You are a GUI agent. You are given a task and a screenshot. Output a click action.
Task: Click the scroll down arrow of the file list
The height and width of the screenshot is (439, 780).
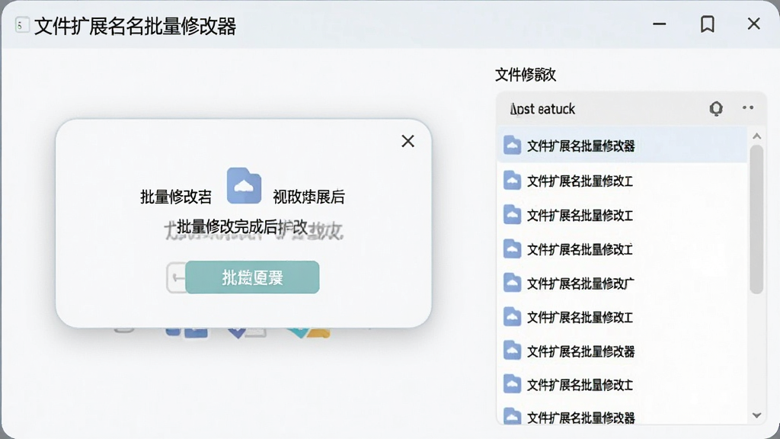click(756, 415)
